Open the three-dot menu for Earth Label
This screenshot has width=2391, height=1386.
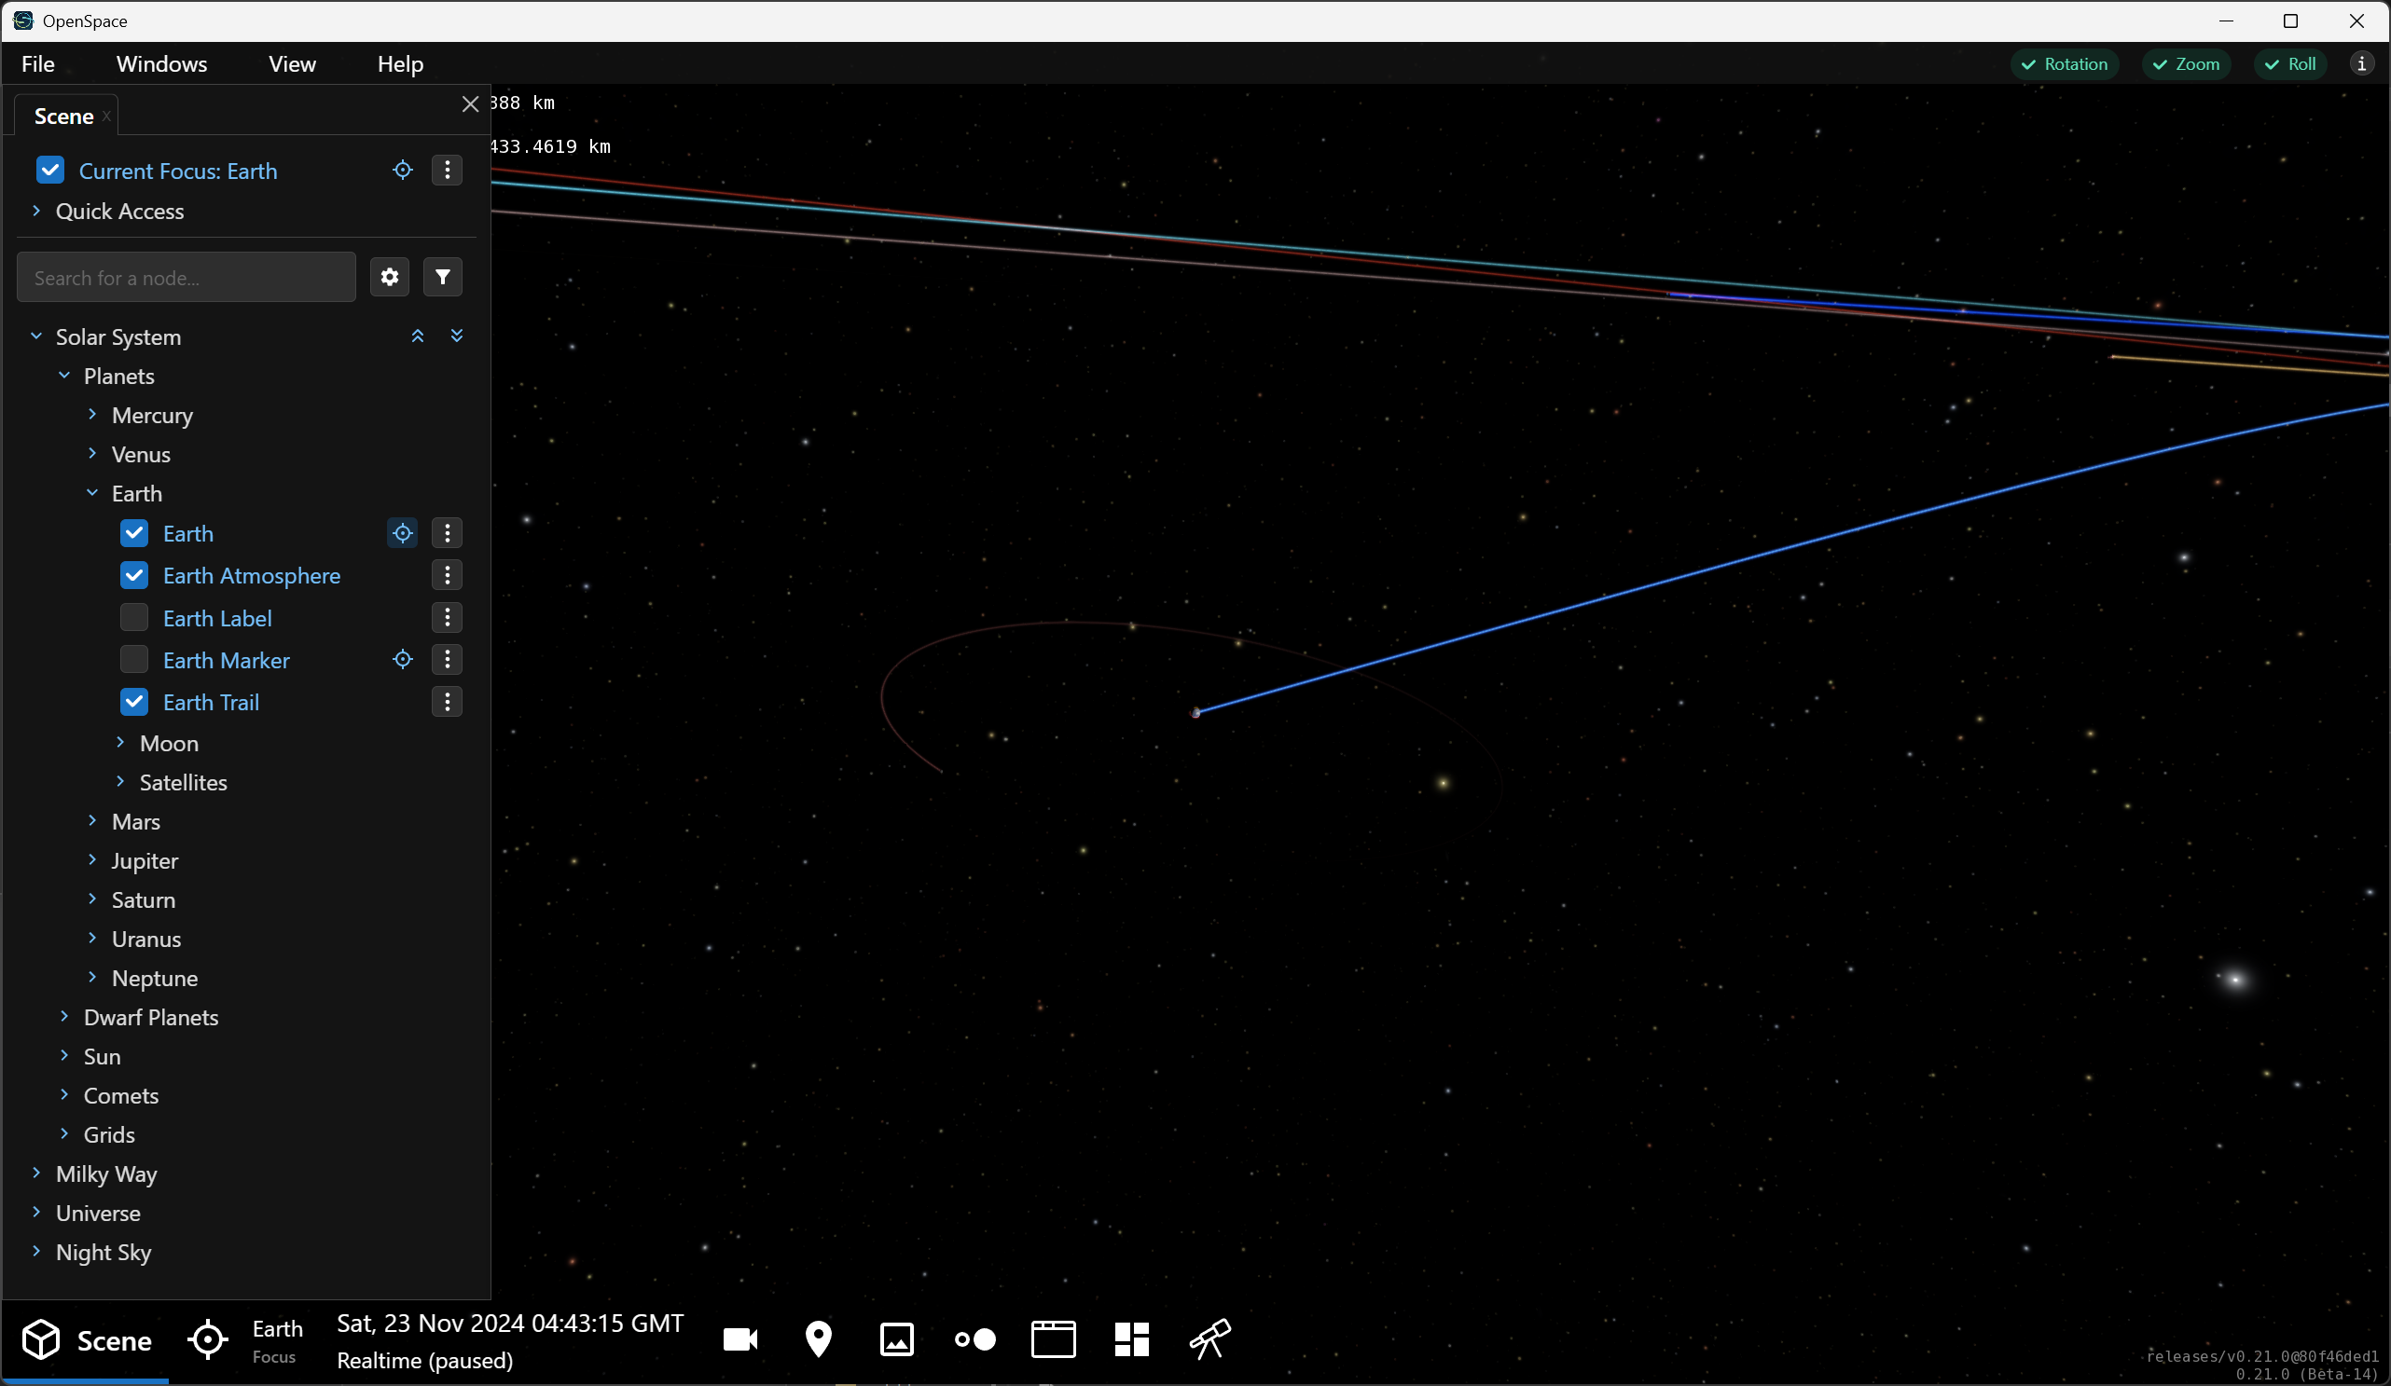(x=447, y=618)
